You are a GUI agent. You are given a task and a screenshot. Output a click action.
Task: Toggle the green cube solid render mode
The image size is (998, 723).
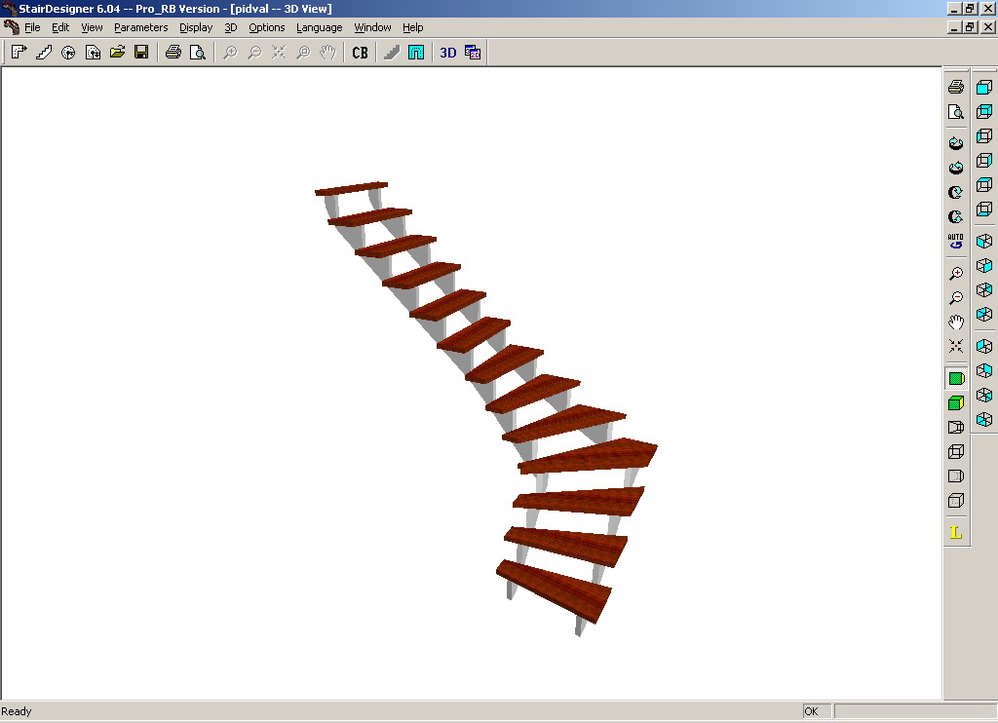[955, 402]
